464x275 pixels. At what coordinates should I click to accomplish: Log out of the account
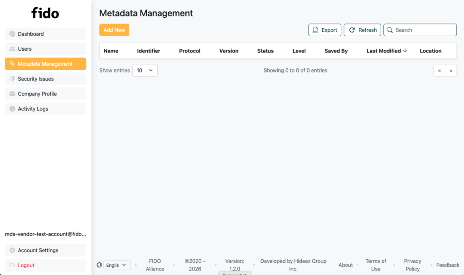(46, 265)
